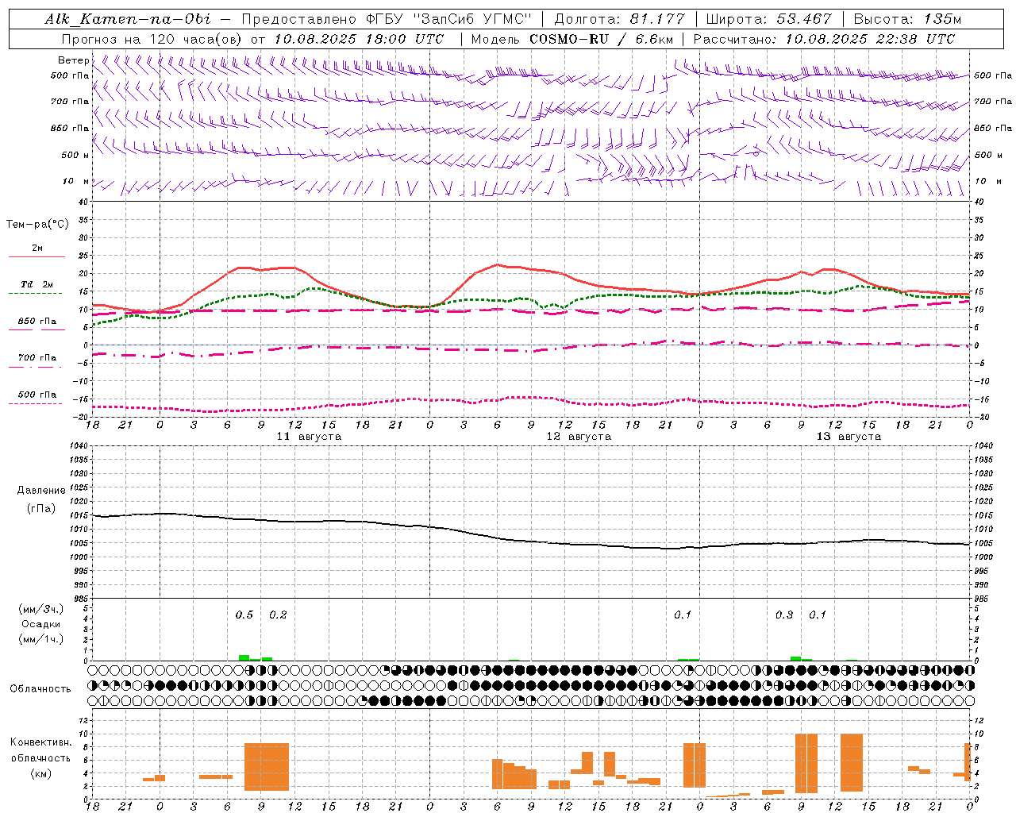Select the text Предоставлено ФГБУ "ЗапСиб УГМС"
Viewport: 1016px width, 813px height.
[x=387, y=19]
